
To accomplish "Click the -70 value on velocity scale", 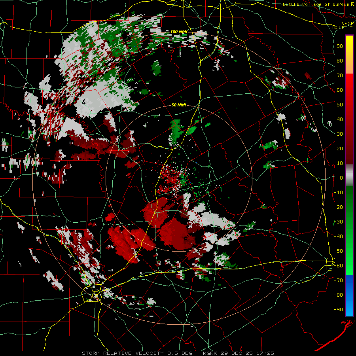I will tap(338, 280).
